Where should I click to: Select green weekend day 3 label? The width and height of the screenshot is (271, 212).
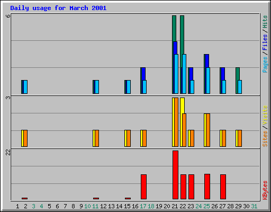tap(33, 206)
